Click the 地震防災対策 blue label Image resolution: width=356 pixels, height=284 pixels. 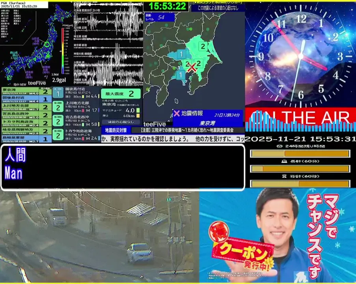tap(116, 130)
